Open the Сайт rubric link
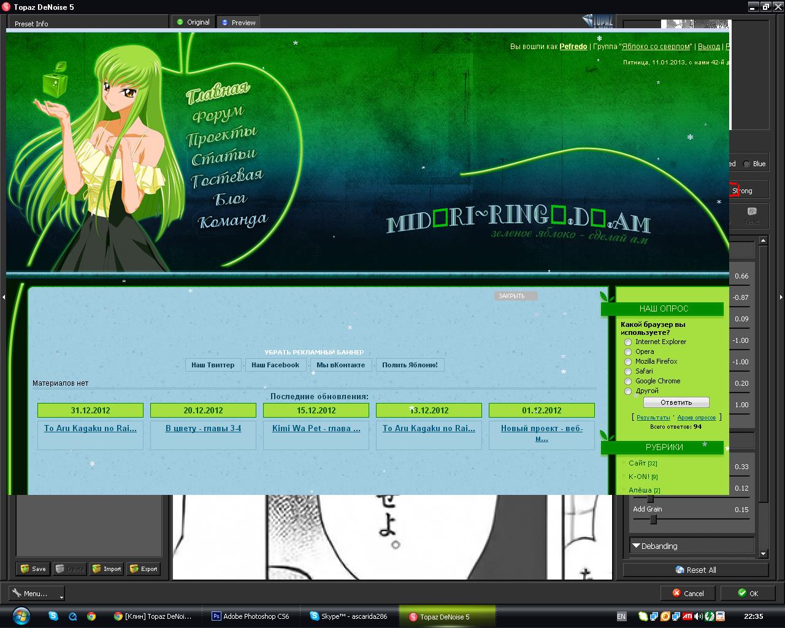The width and height of the screenshot is (785, 628). coord(637,463)
